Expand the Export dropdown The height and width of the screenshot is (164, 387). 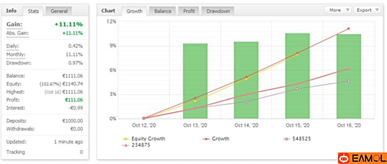pyautogui.click(x=366, y=10)
